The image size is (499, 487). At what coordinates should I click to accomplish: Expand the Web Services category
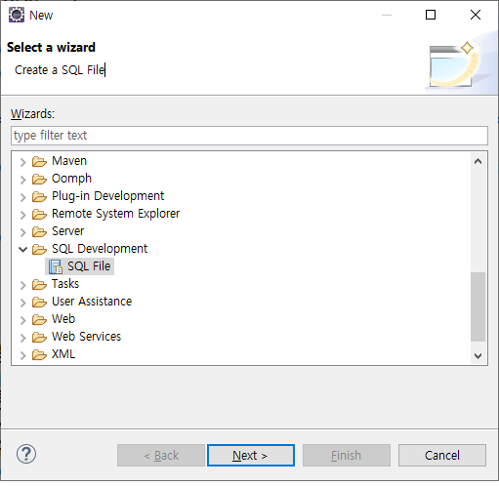pyautogui.click(x=22, y=338)
